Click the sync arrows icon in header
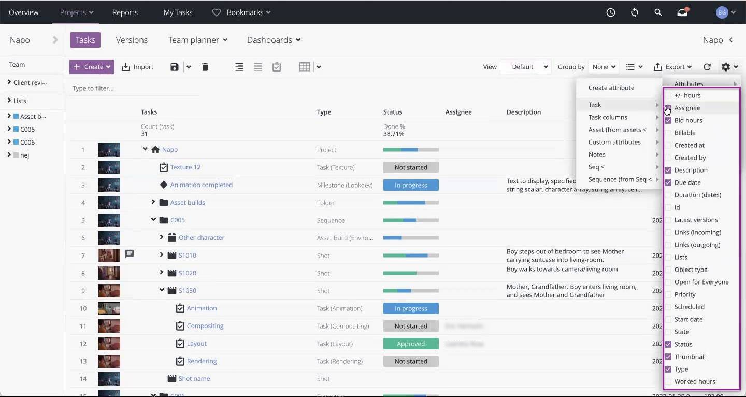This screenshot has height=397, width=746. (635, 12)
